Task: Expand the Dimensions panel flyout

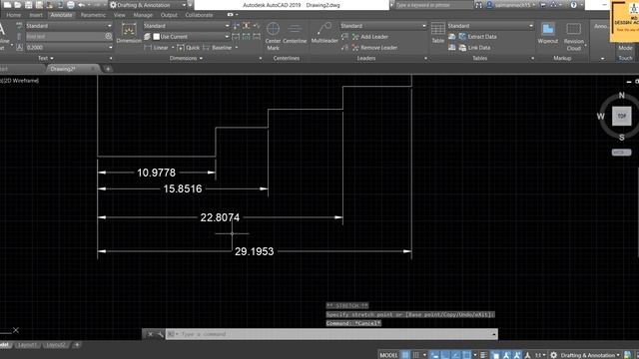Action: pos(186,58)
